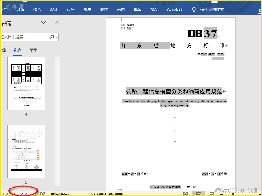Click the 发布 text after 山东省市场监督管理局
The width and height of the screenshot is (262, 196).
click(x=191, y=187)
